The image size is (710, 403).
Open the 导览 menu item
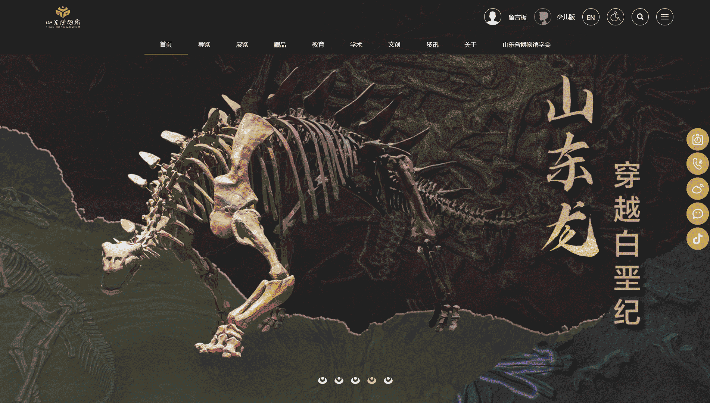[x=204, y=45]
